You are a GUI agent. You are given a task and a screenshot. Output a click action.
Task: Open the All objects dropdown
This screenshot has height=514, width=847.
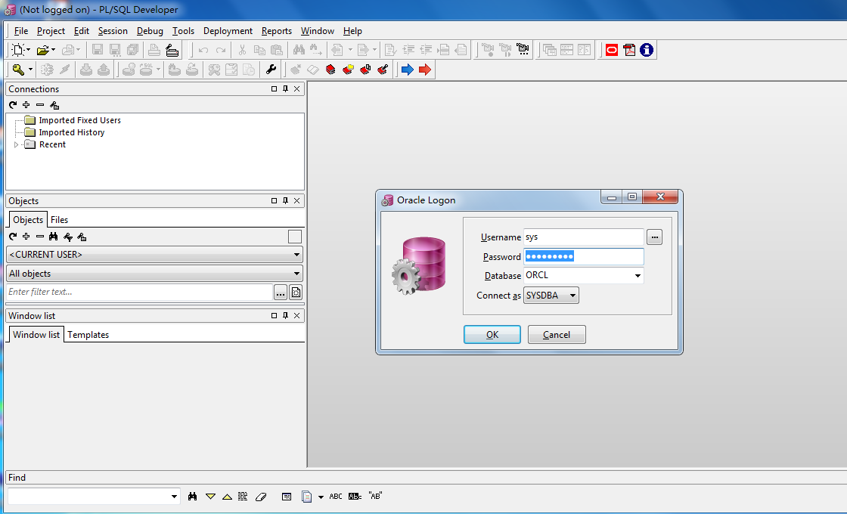[296, 274]
